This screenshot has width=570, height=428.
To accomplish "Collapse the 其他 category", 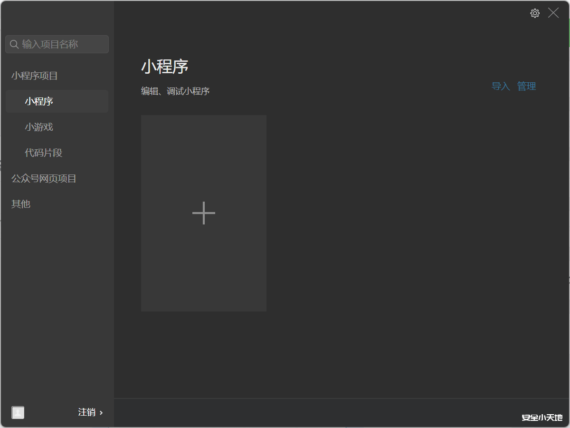I will pos(20,204).
